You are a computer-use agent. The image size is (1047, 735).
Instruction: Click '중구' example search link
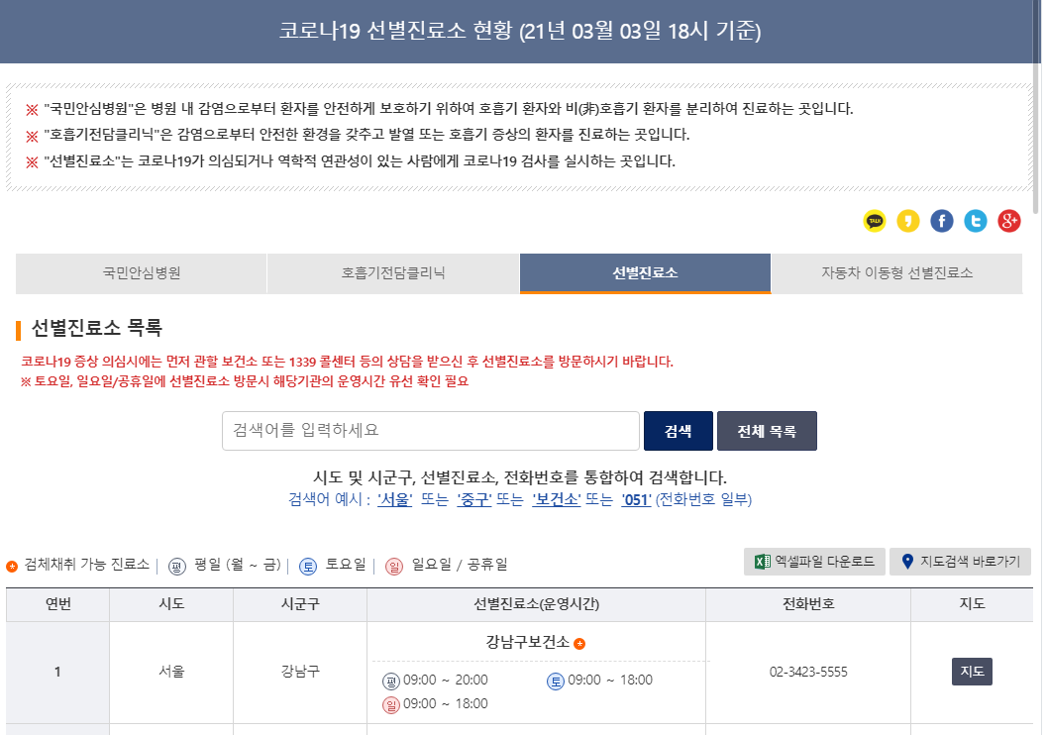474,499
